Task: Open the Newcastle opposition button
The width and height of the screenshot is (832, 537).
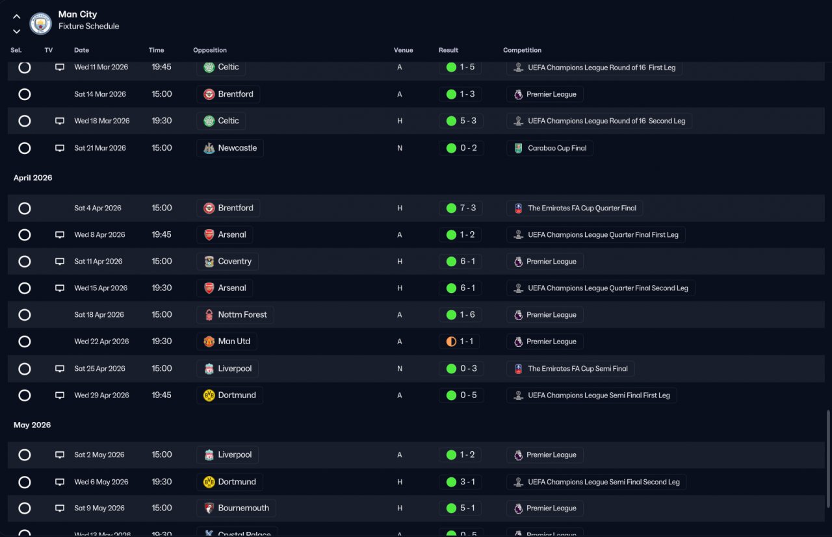Action: coord(230,148)
